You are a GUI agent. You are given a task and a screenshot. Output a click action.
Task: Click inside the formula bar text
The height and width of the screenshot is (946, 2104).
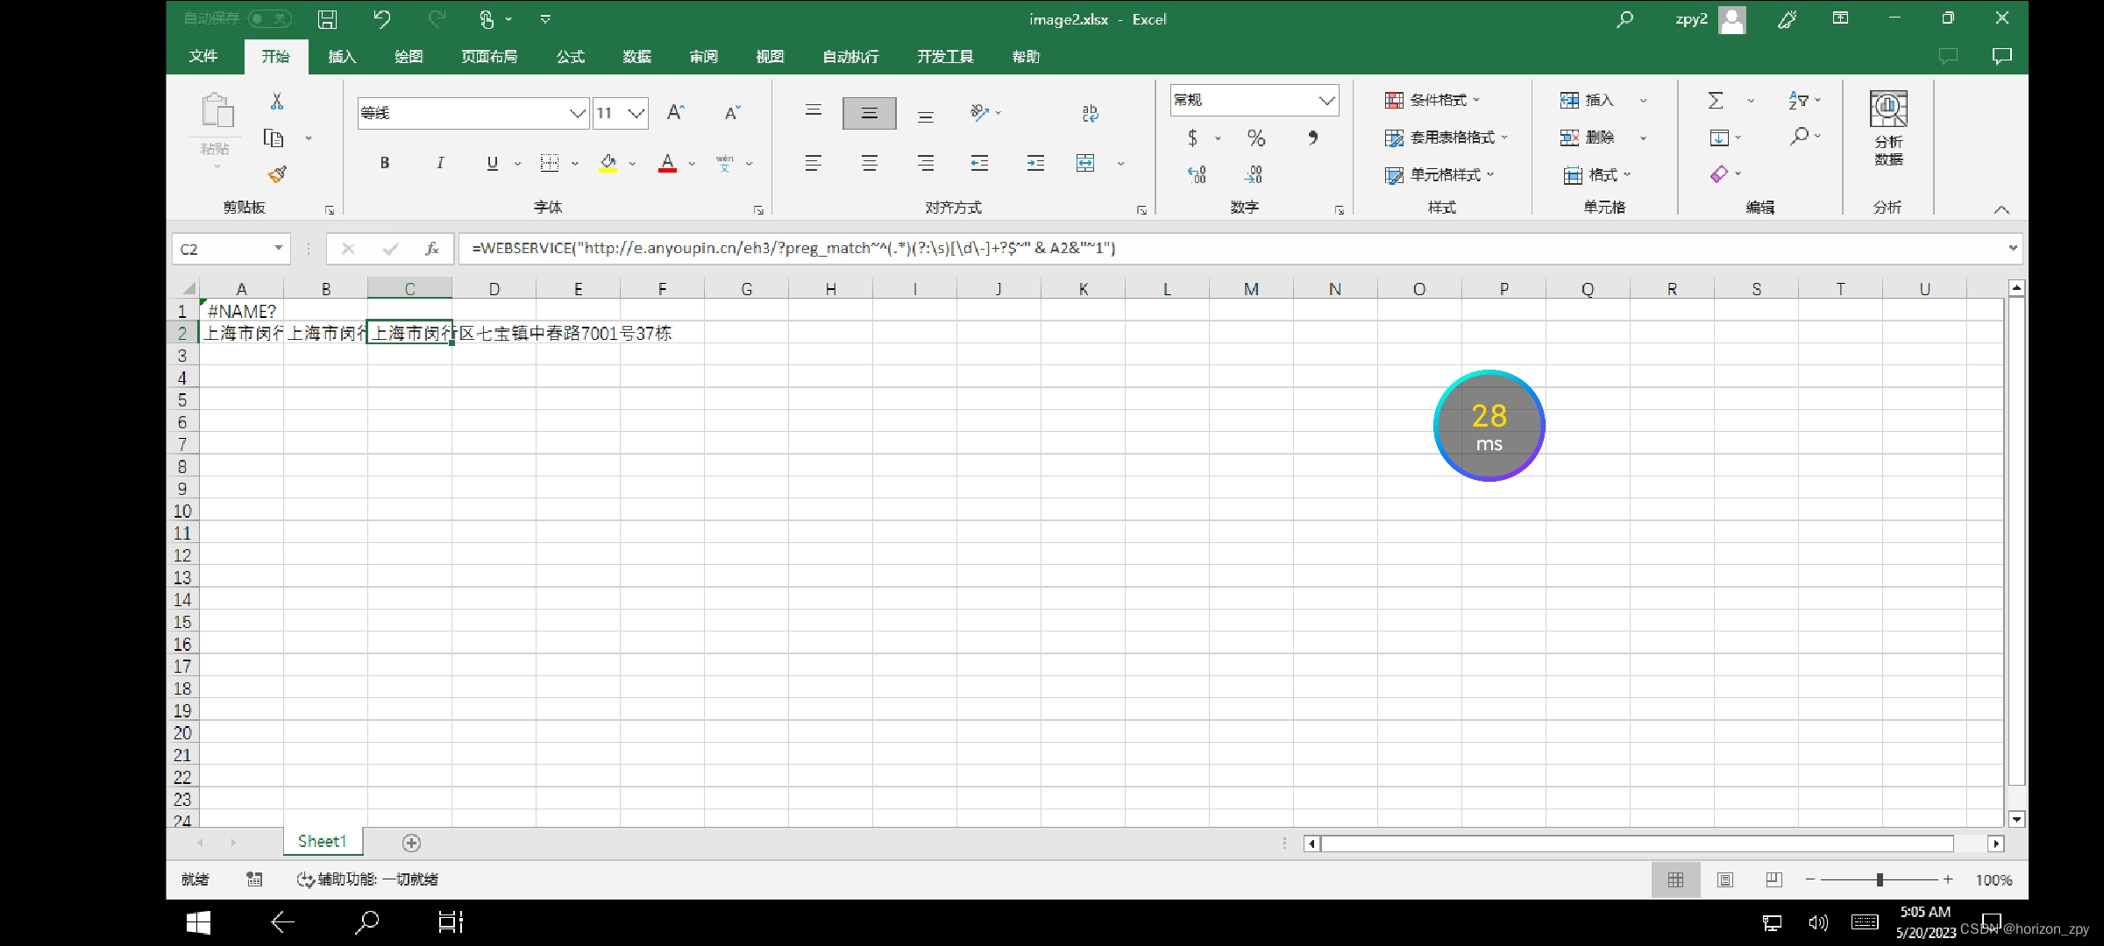(x=793, y=249)
